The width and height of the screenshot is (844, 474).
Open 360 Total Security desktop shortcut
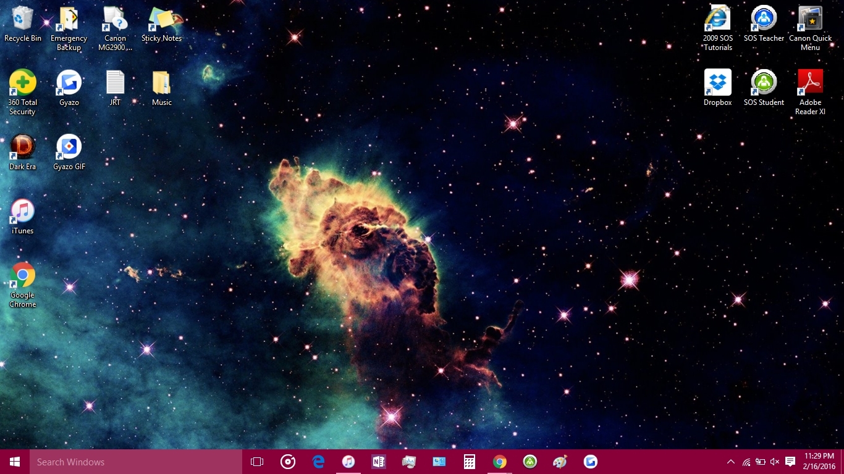(23, 93)
